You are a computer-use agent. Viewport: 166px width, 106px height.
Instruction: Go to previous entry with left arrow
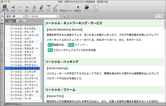[x=157, y=16]
